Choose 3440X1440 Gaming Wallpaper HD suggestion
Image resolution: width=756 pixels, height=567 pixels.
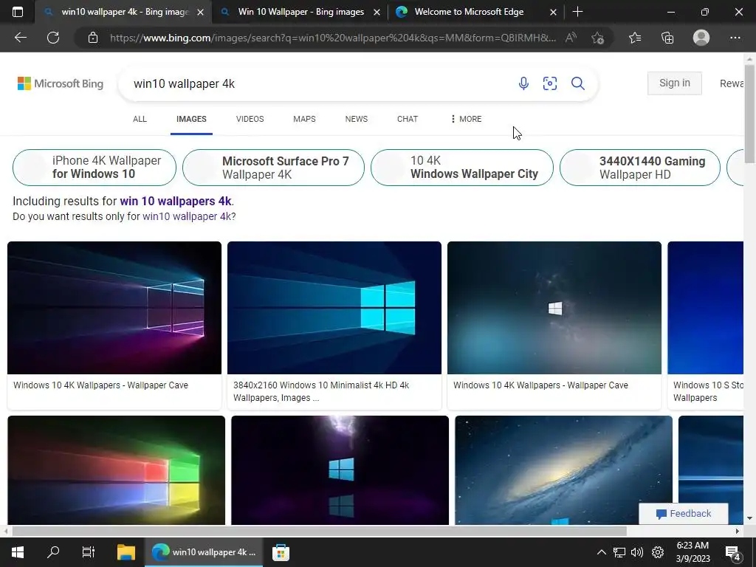(x=640, y=168)
